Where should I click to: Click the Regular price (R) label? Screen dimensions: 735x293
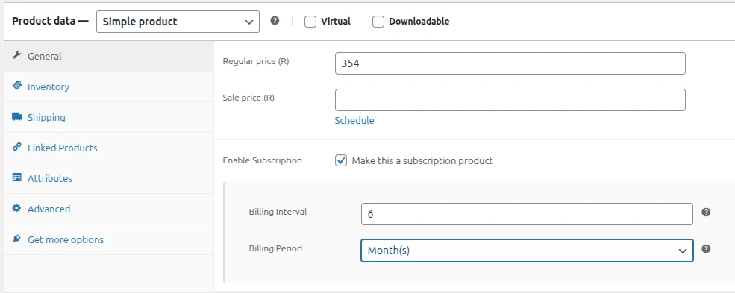pyautogui.click(x=256, y=61)
